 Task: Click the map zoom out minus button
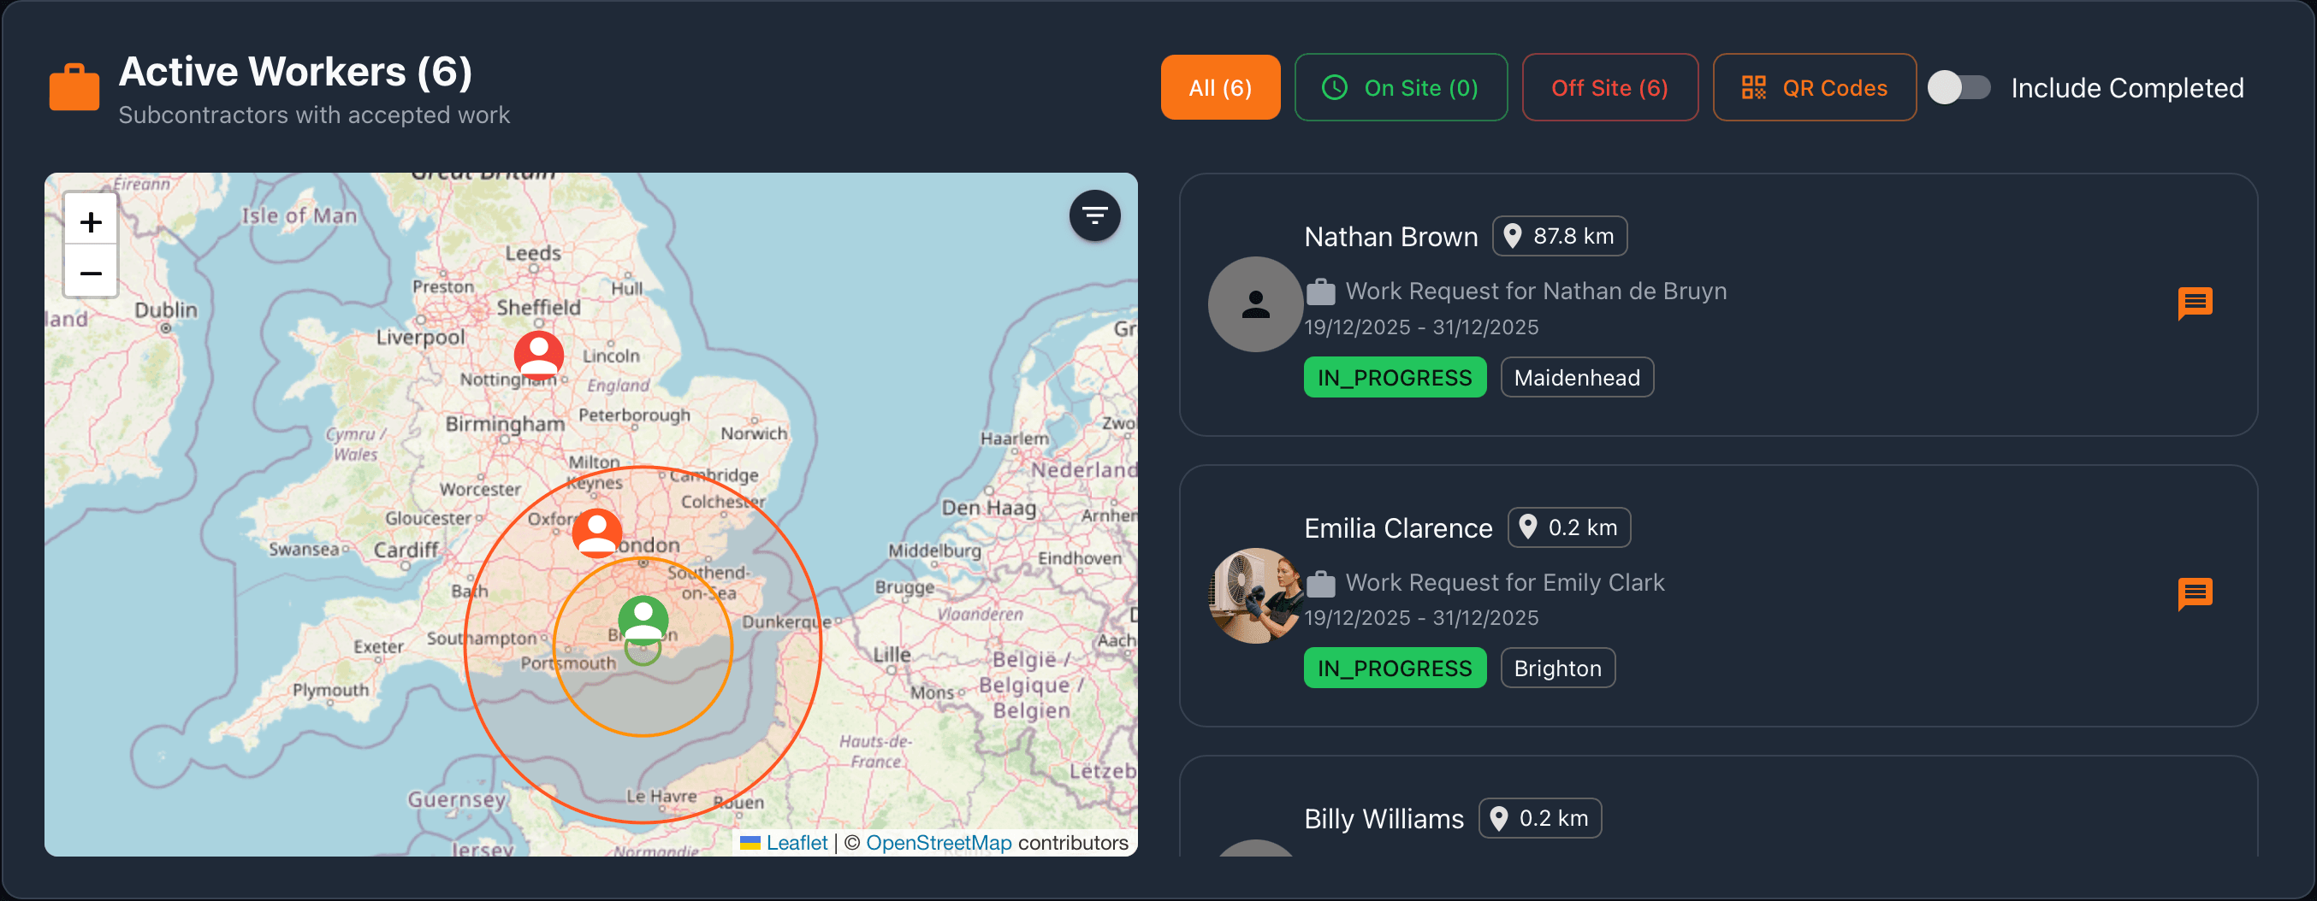pos(91,272)
